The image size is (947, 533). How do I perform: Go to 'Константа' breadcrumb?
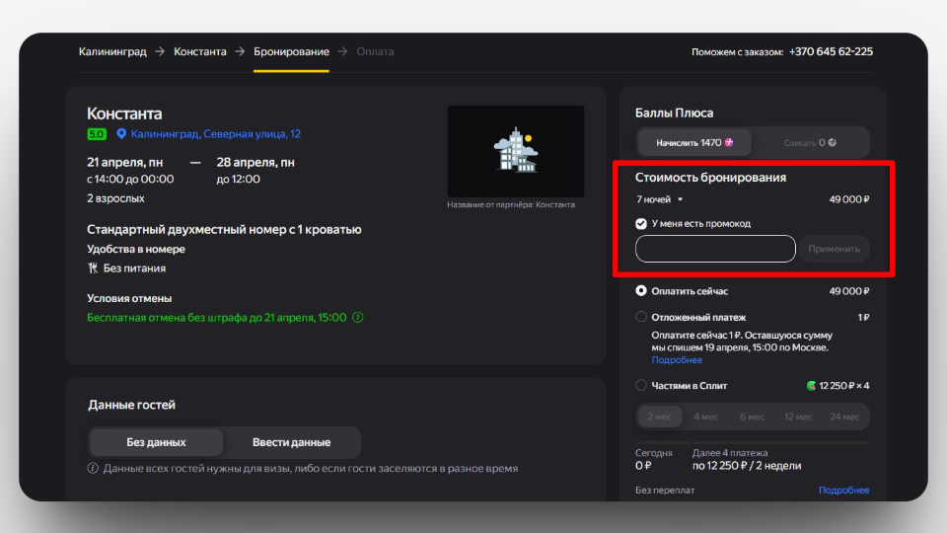click(200, 52)
